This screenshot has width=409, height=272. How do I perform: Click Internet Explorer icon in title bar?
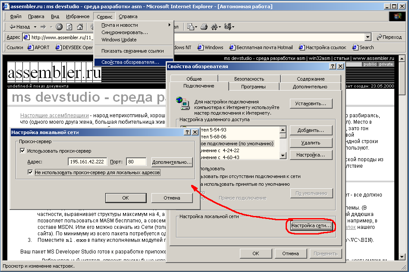[x=6, y=6]
